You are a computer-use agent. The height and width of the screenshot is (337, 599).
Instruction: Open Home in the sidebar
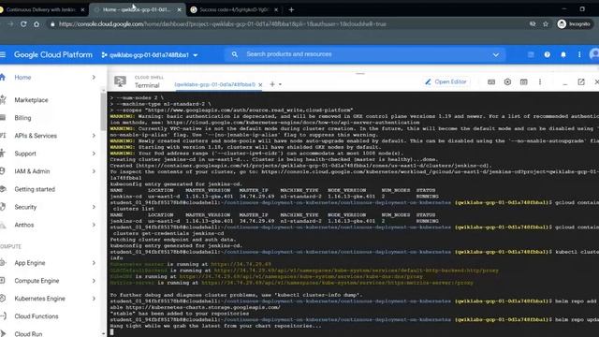pyautogui.click(x=22, y=77)
